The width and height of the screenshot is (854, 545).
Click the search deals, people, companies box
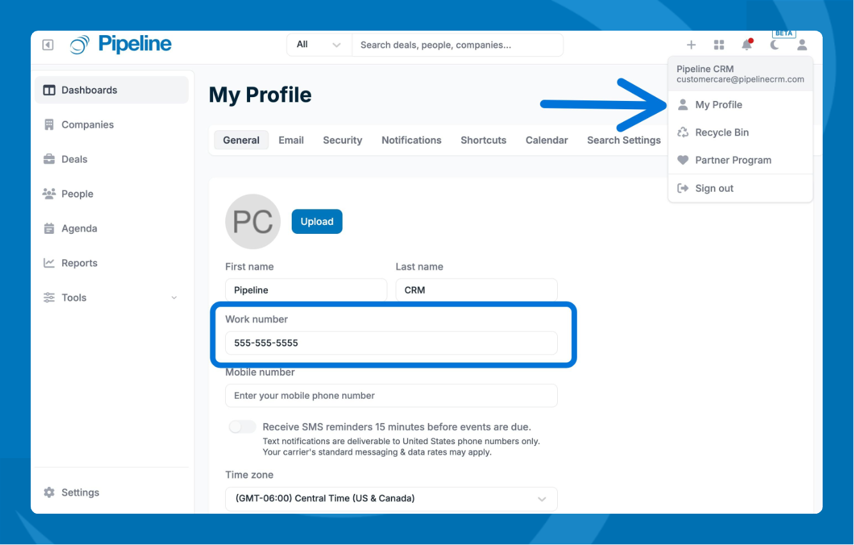pyautogui.click(x=457, y=45)
